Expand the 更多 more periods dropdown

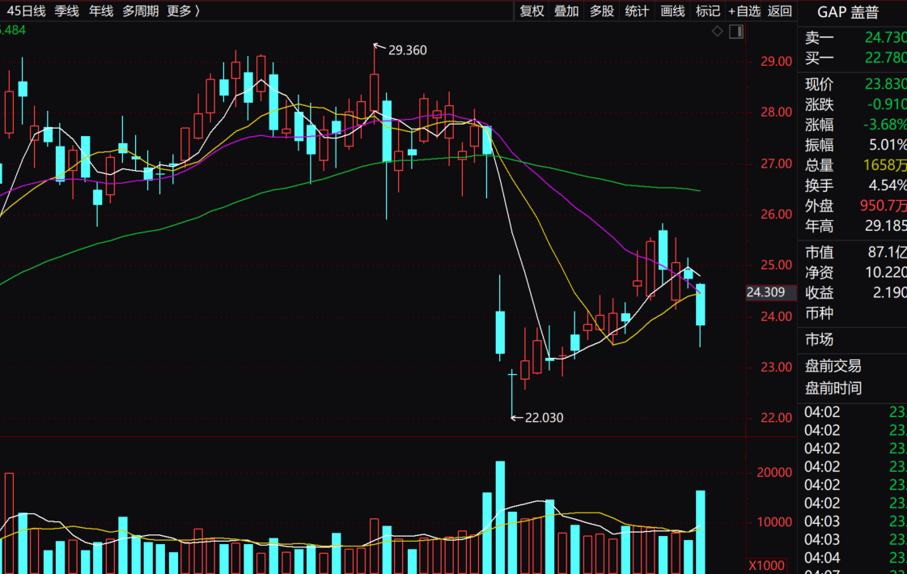183,11
